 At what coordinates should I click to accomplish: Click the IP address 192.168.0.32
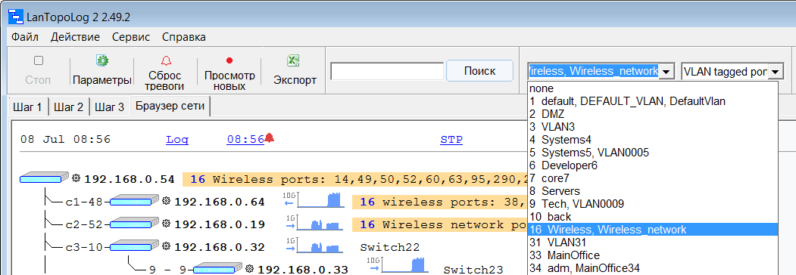(x=220, y=248)
